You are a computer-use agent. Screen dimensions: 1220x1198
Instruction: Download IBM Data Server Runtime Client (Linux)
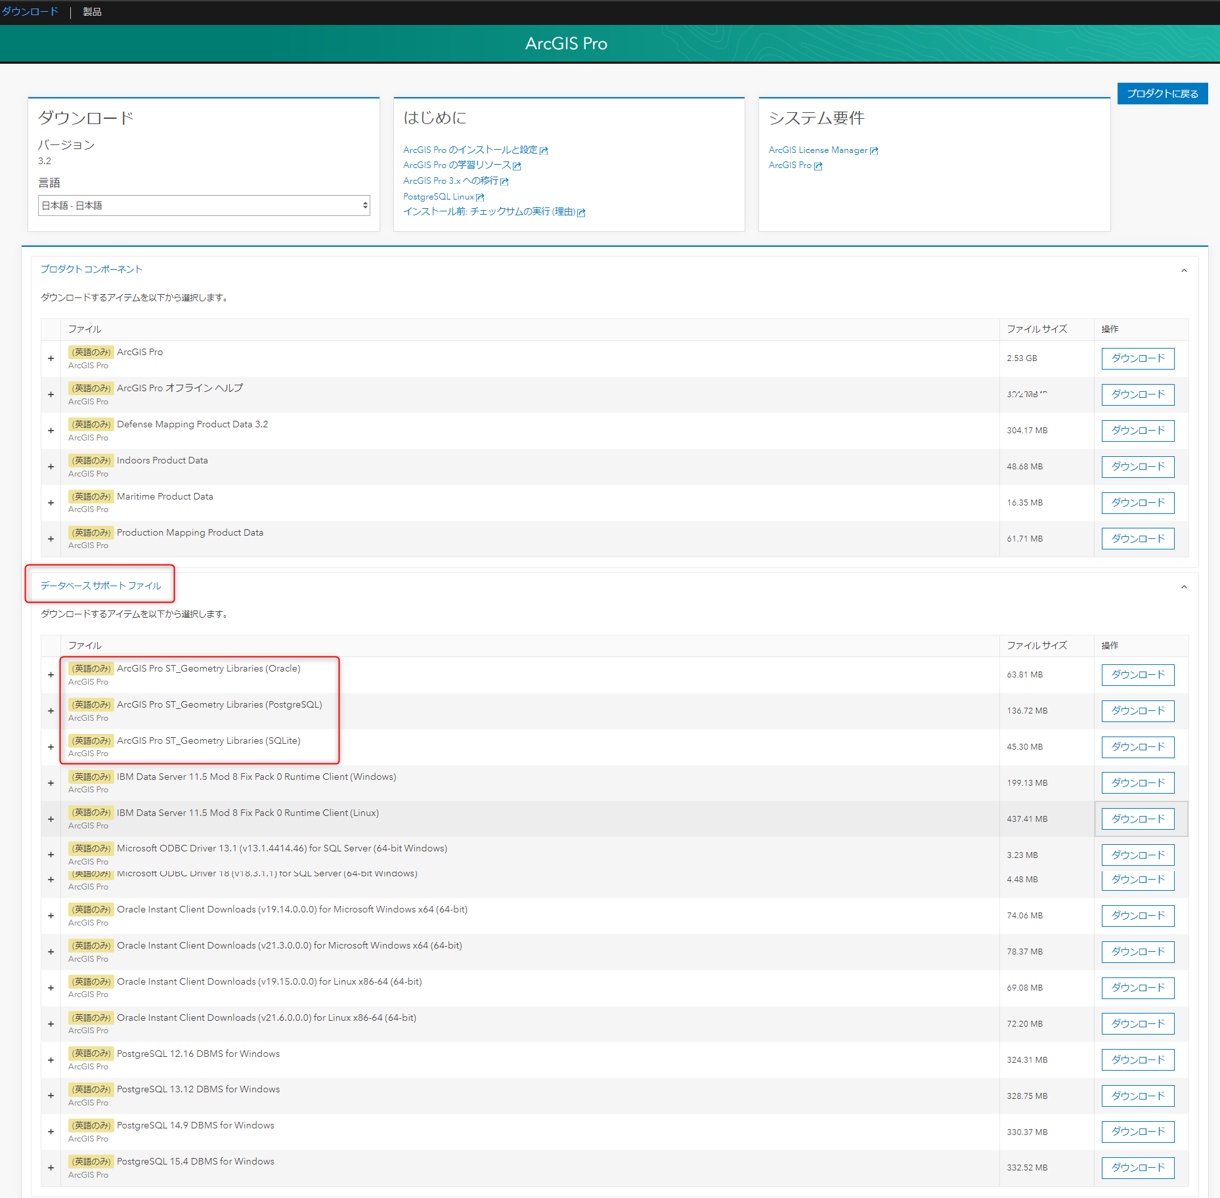click(x=1137, y=819)
